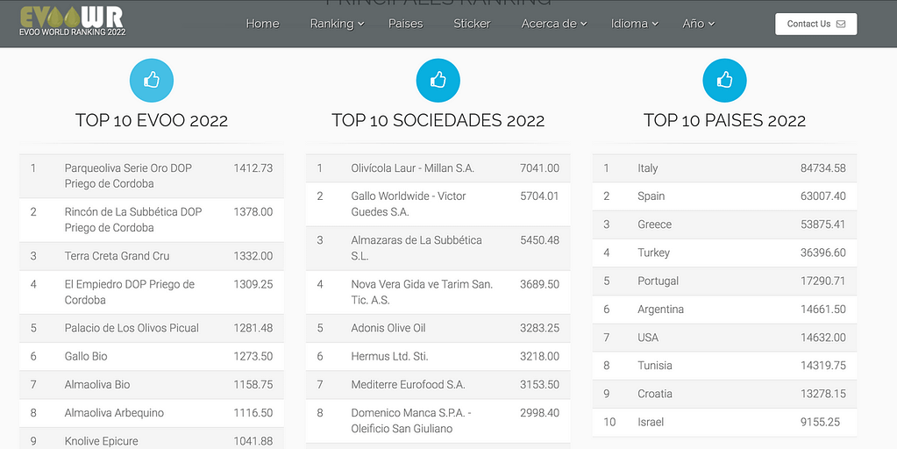The height and width of the screenshot is (449, 897).
Task: Select Nova Vera Gida ve Tarim San.
Action: click(422, 292)
